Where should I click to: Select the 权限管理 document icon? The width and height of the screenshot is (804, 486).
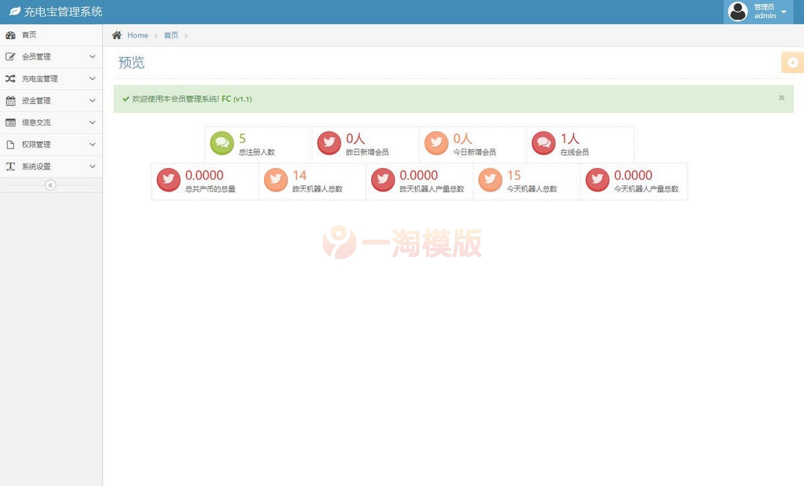[12, 145]
